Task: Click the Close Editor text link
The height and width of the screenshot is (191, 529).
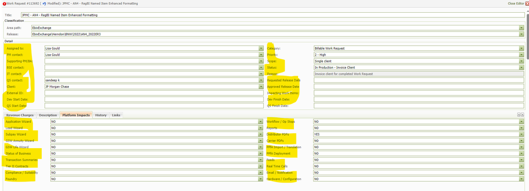Action: [x=516, y=3]
